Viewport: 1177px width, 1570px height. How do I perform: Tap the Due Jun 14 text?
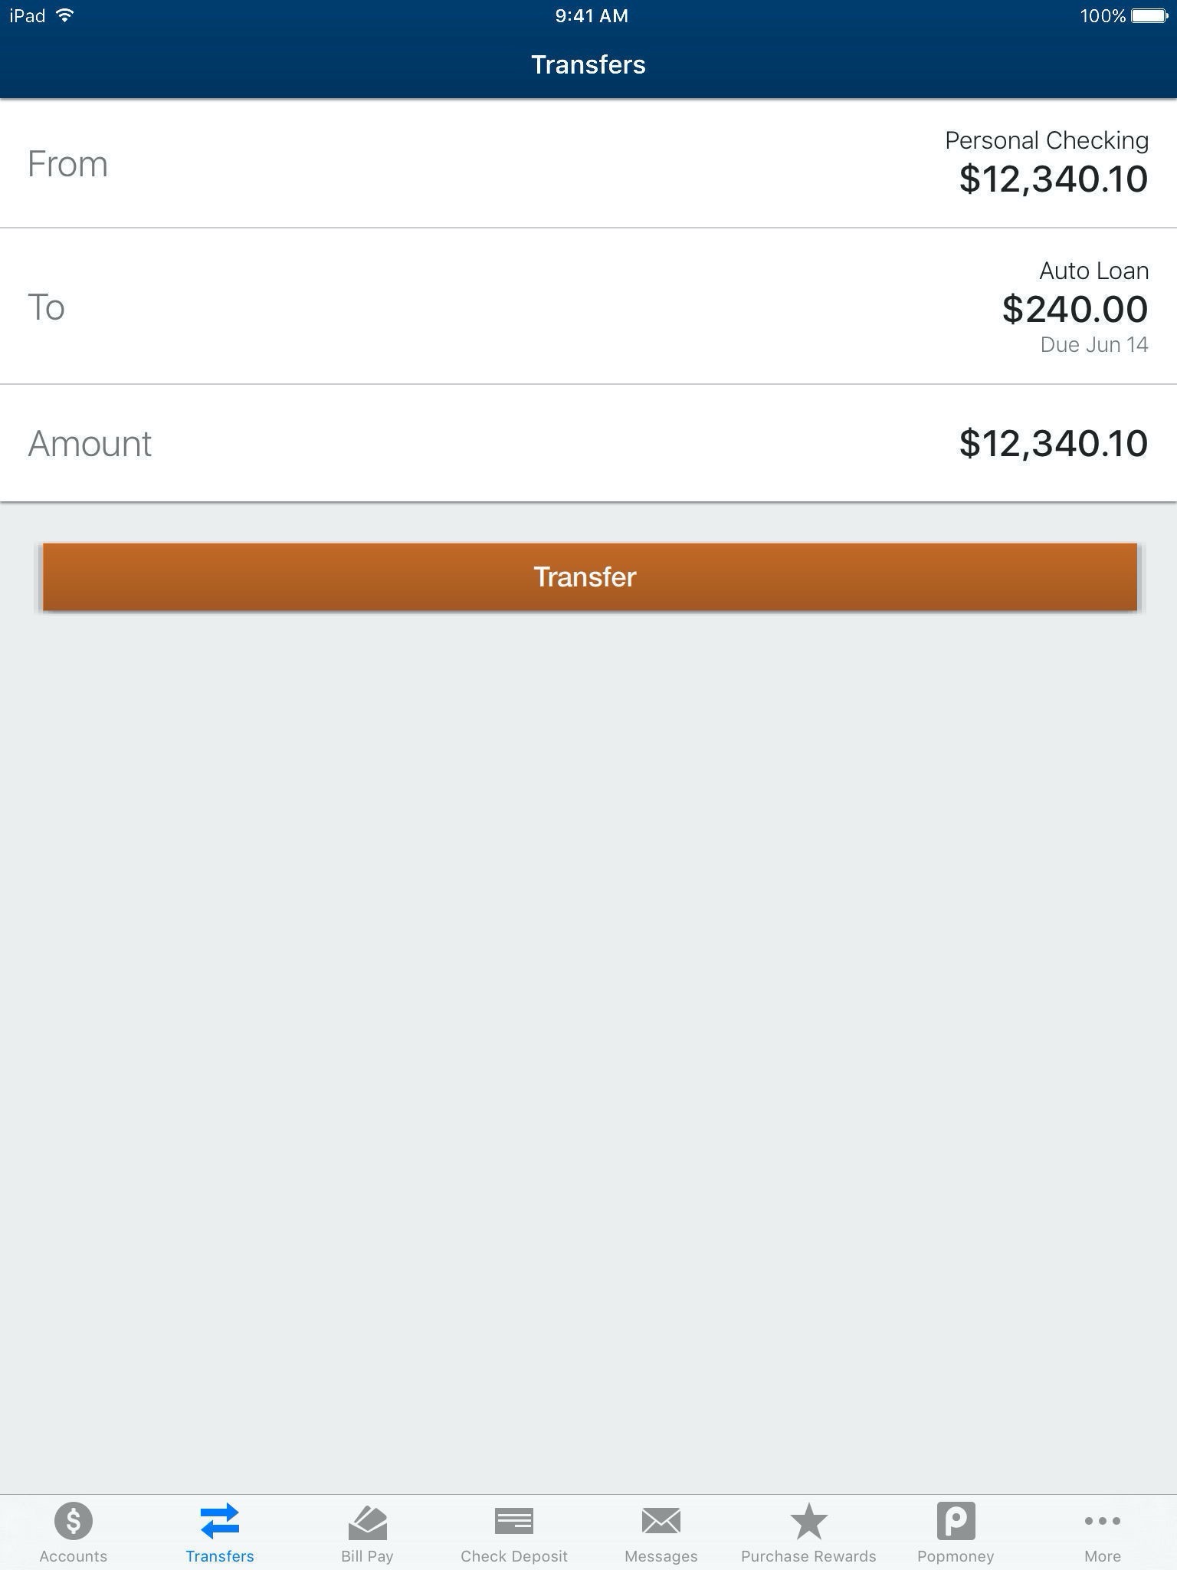[1093, 345]
